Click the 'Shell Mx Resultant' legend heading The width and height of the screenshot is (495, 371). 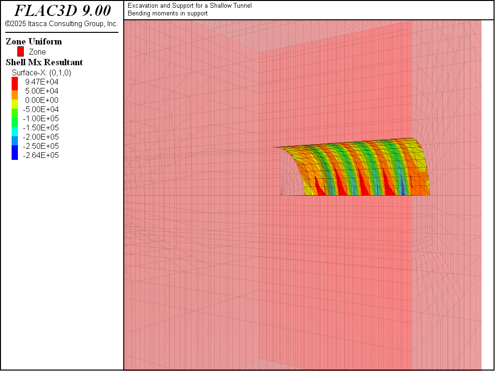(44, 62)
